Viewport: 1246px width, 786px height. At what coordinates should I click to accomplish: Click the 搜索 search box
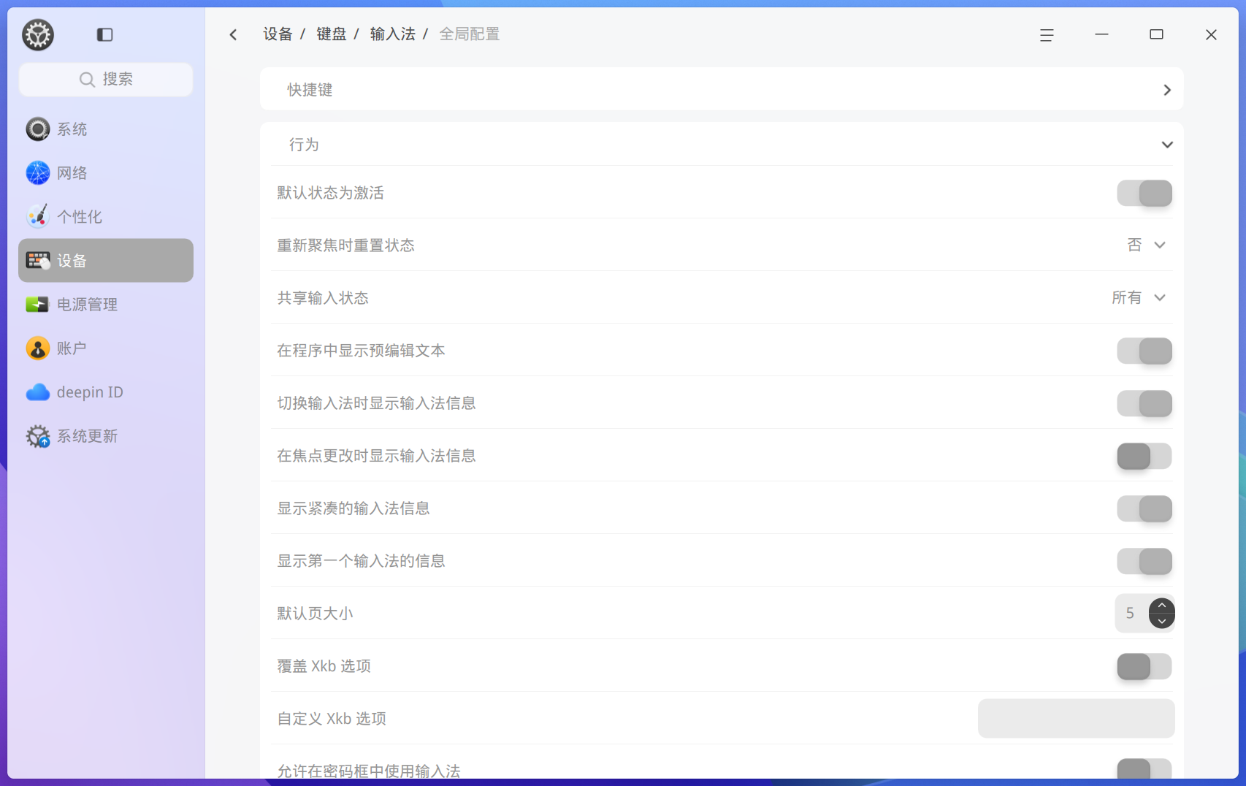tap(106, 79)
